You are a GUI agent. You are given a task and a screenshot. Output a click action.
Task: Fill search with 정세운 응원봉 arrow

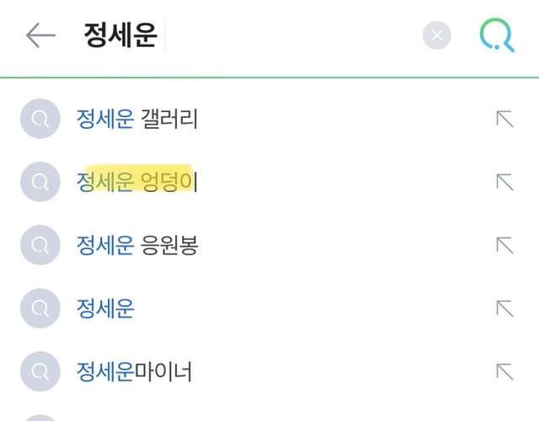504,246
